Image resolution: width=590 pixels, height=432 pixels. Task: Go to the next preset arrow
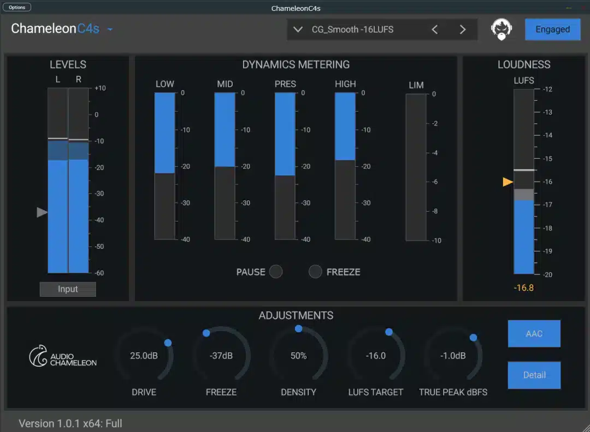463,29
